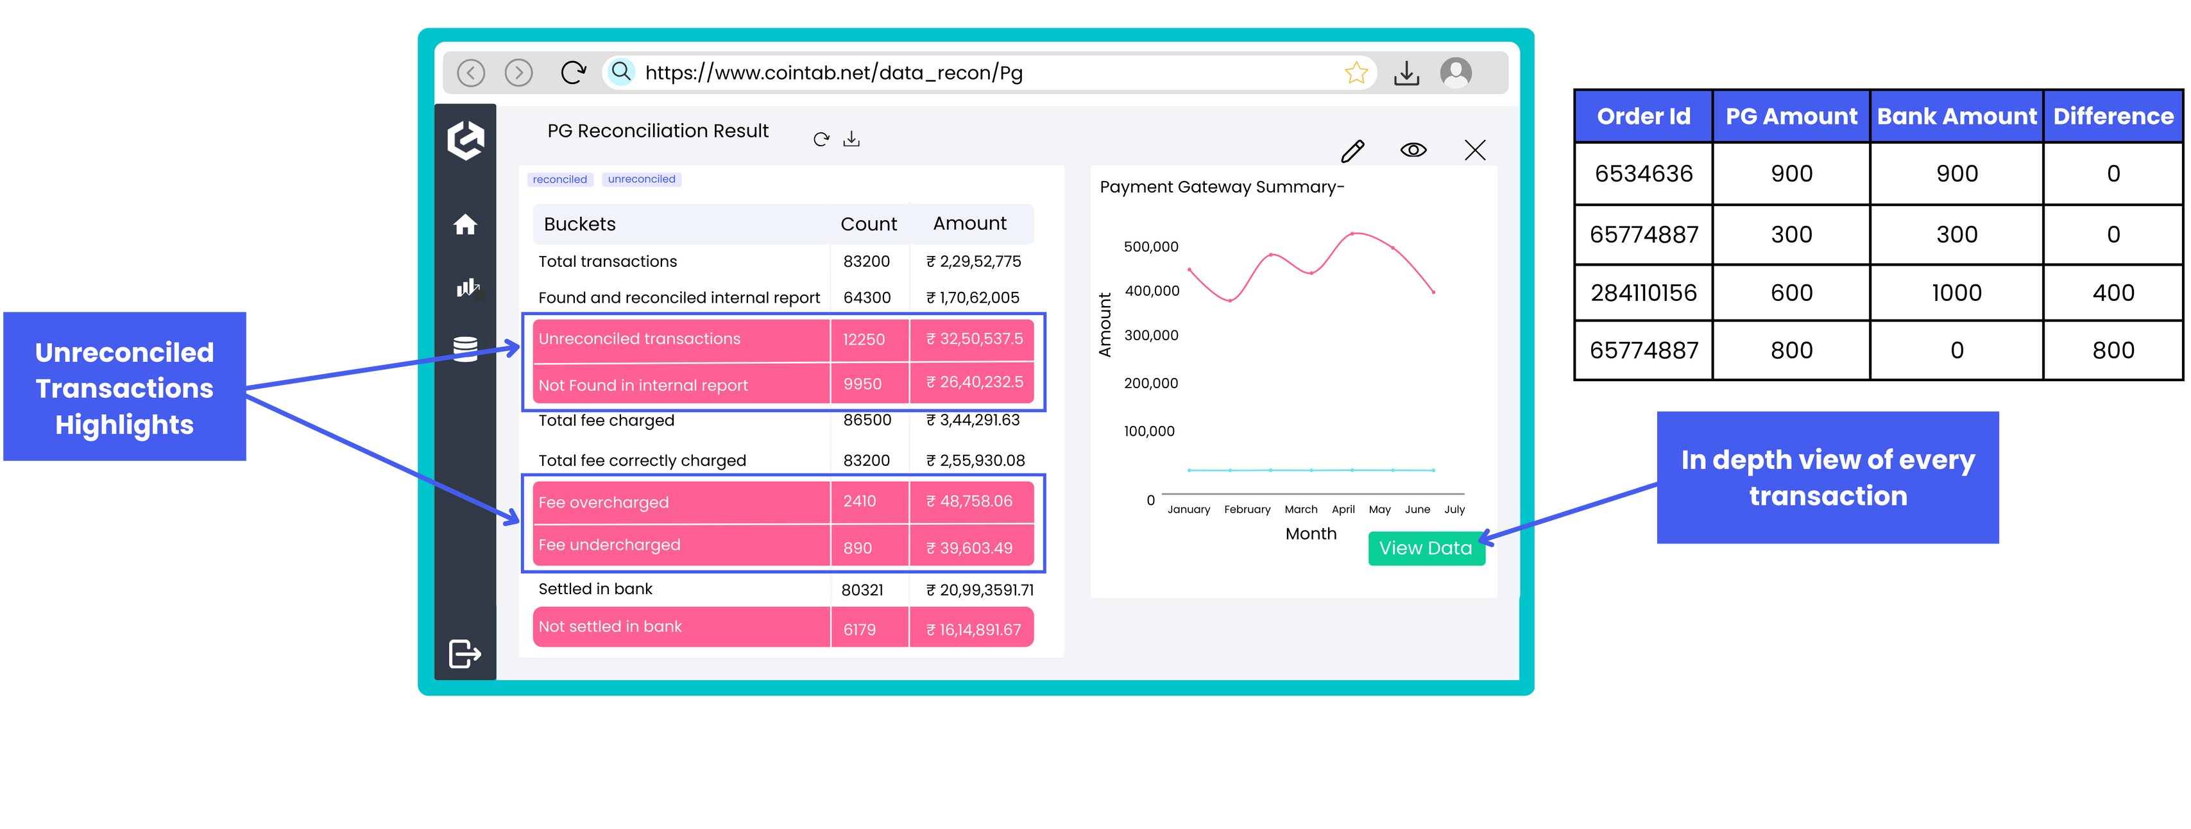The width and height of the screenshot is (2191, 829).
Task: Click the browser back navigation arrow
Action: pos(470,73)
